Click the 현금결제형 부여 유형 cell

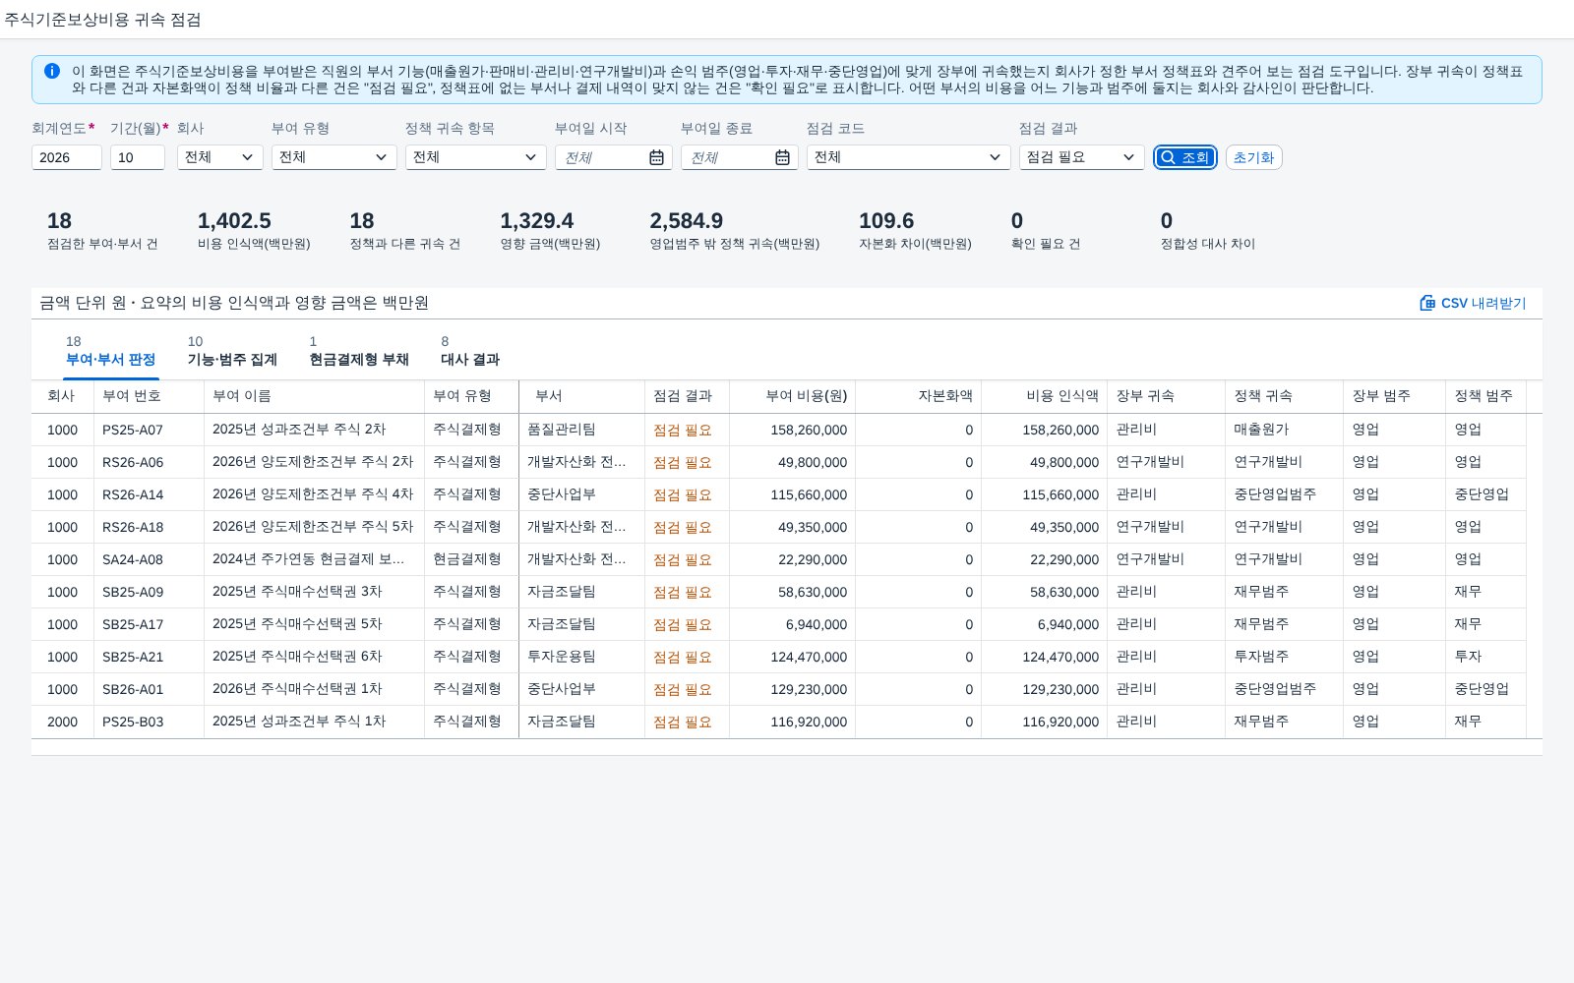tap(471, 559)
